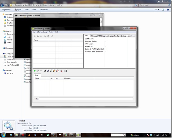Click Burn in Explorer toolbar
The width and height of the screenshot is (172, 138).
click(x=34, y=10)
